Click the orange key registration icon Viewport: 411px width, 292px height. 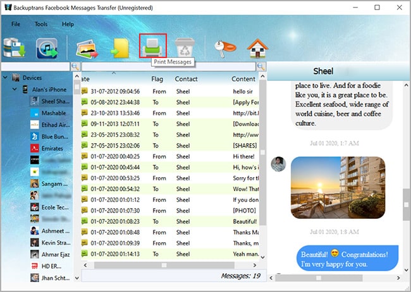point(221,48)
